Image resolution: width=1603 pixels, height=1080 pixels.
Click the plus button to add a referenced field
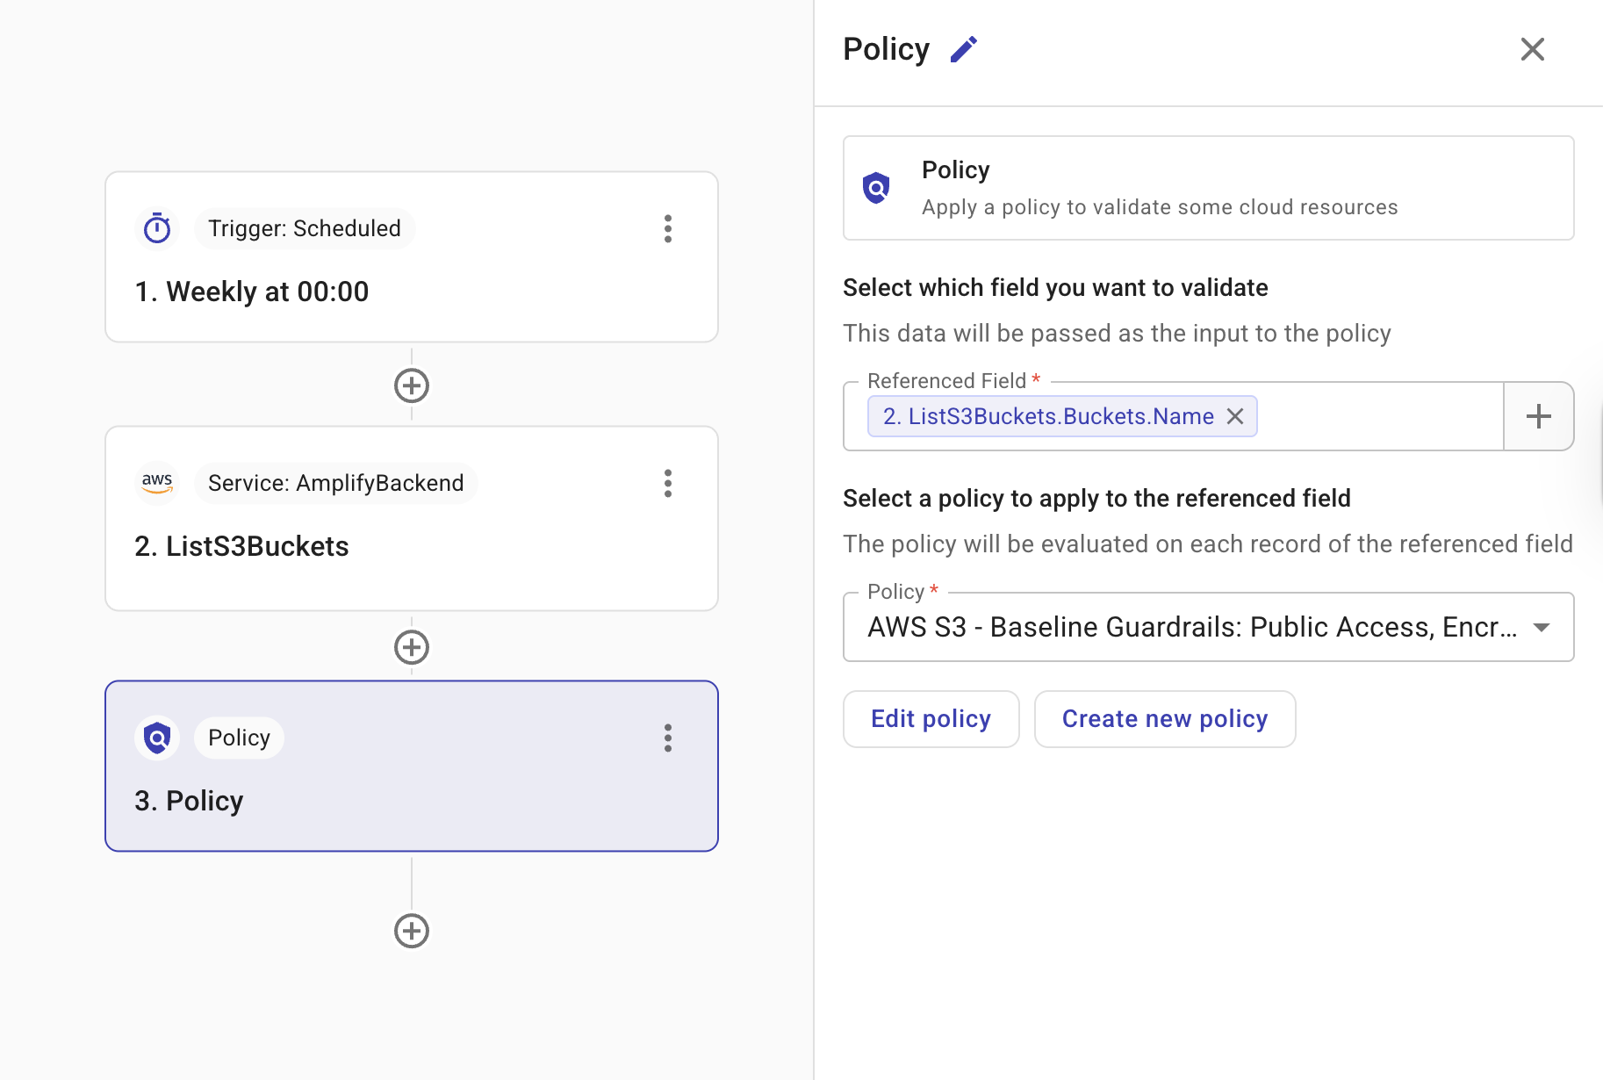coord(1538,416)
